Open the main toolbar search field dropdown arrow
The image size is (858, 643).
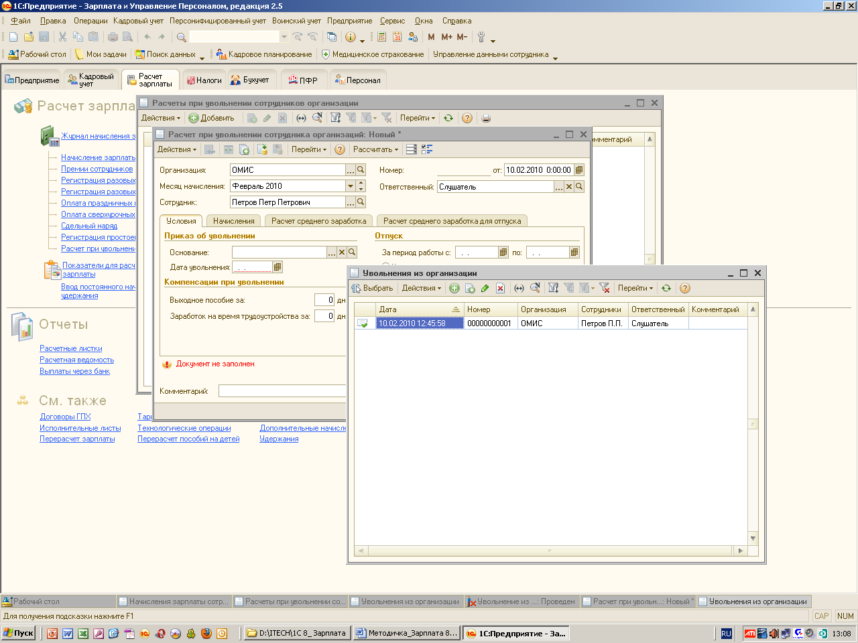(284, 37)
